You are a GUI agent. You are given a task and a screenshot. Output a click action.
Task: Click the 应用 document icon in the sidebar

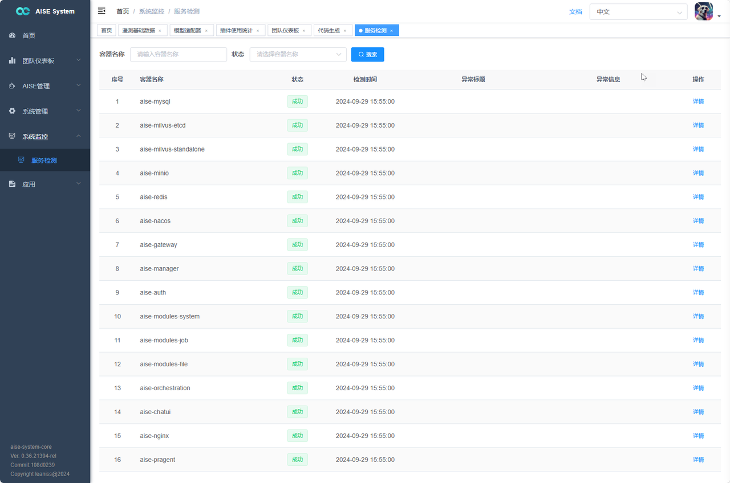13,184
